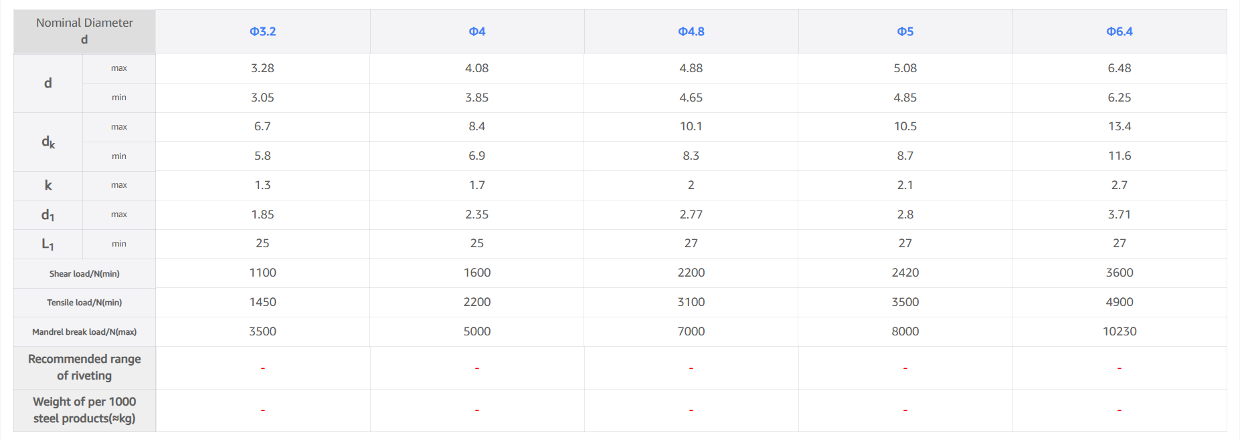The width and height of the screenshot is (1242, 441).
Task: Select the Weight of per 1000 steel products label
Action: click(84, 410)
